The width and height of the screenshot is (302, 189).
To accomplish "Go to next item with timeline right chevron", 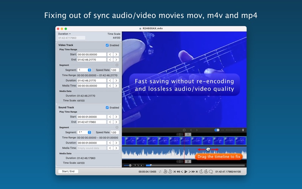I will [x=197, y=130].
